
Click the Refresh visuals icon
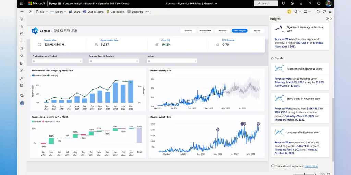point(318,12)
